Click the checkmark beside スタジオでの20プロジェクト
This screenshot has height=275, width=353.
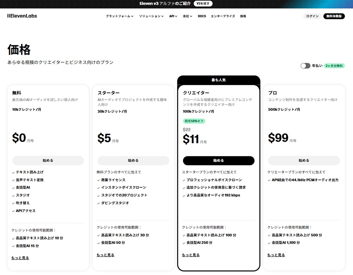[98, 195]
